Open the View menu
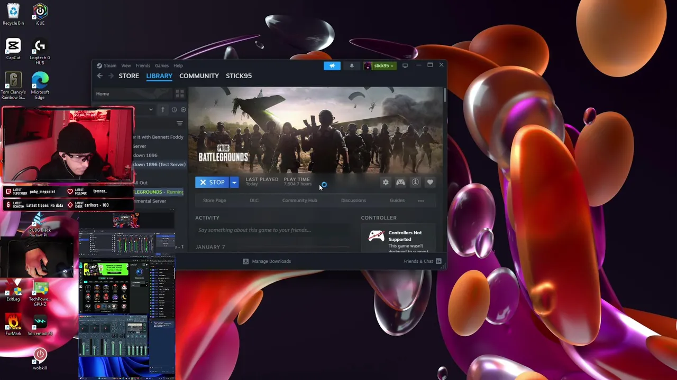This screenshot has height=380, width=677. coord(126,65)
